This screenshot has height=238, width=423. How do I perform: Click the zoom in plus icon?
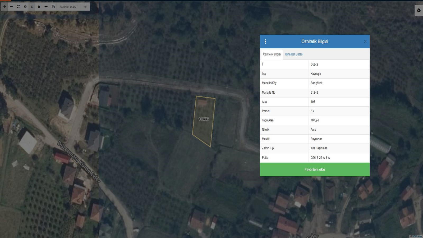4,7
